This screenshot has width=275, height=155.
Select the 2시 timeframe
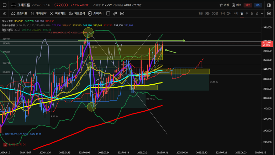pos(229,13)
